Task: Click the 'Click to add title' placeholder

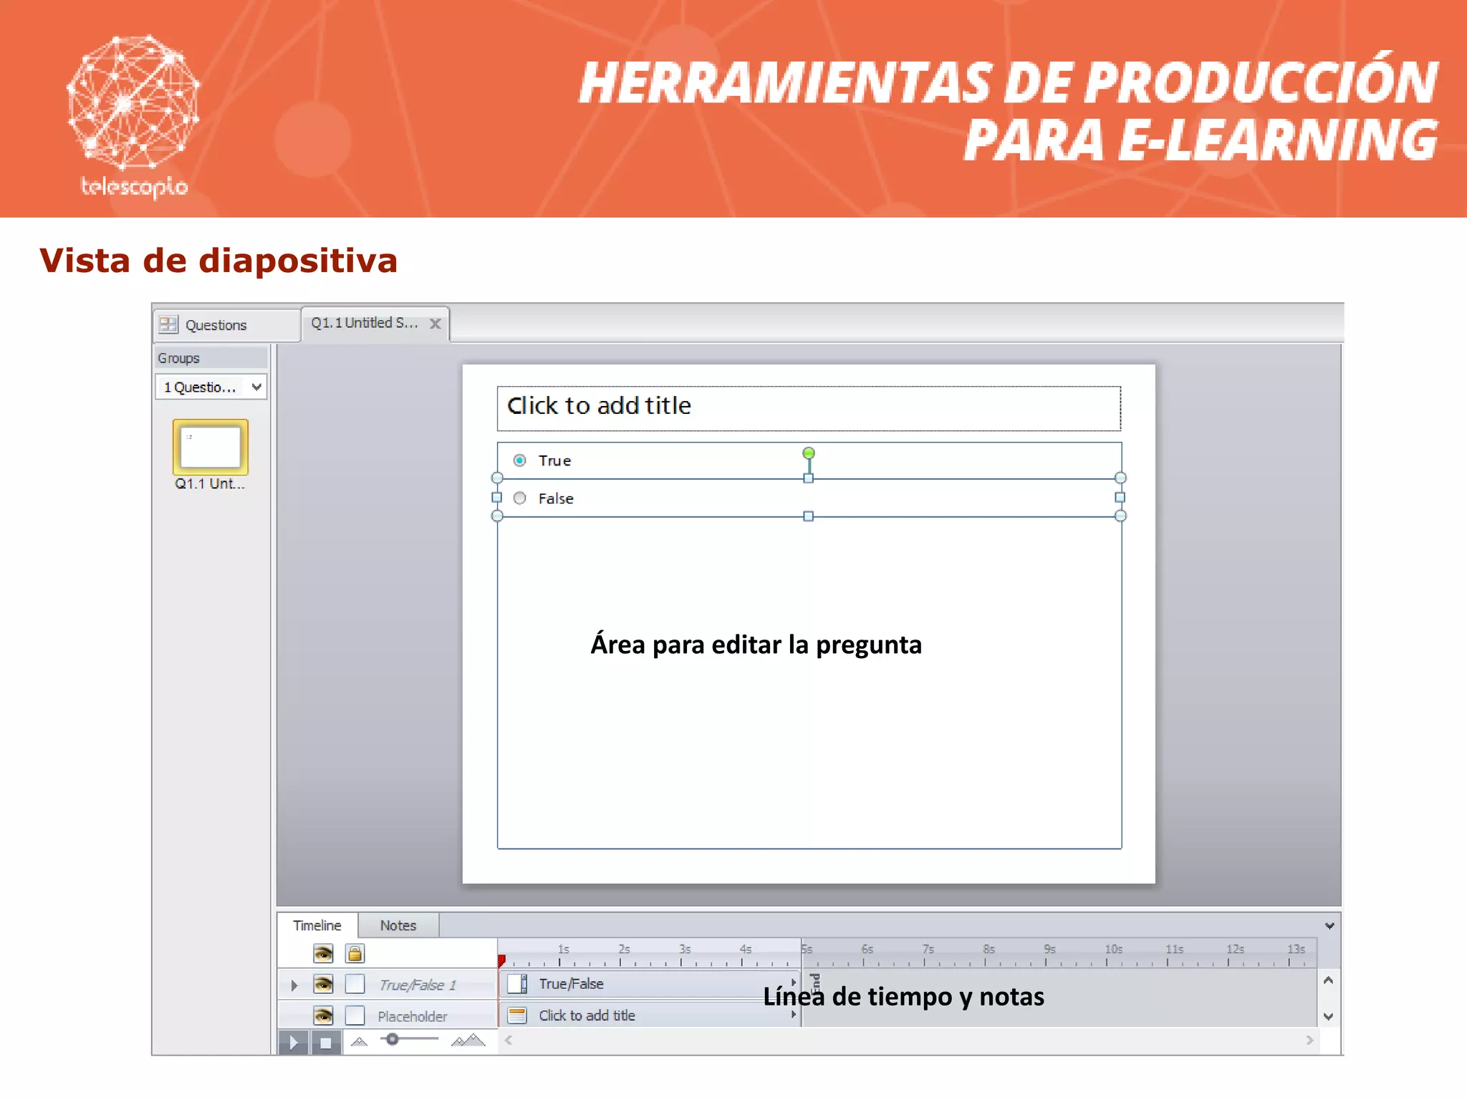Action: pyautogui.click(x=809, y=408)
